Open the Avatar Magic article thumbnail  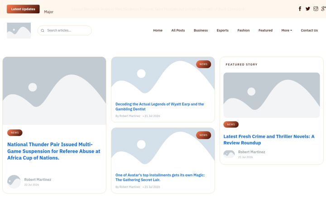click(163, 148)
